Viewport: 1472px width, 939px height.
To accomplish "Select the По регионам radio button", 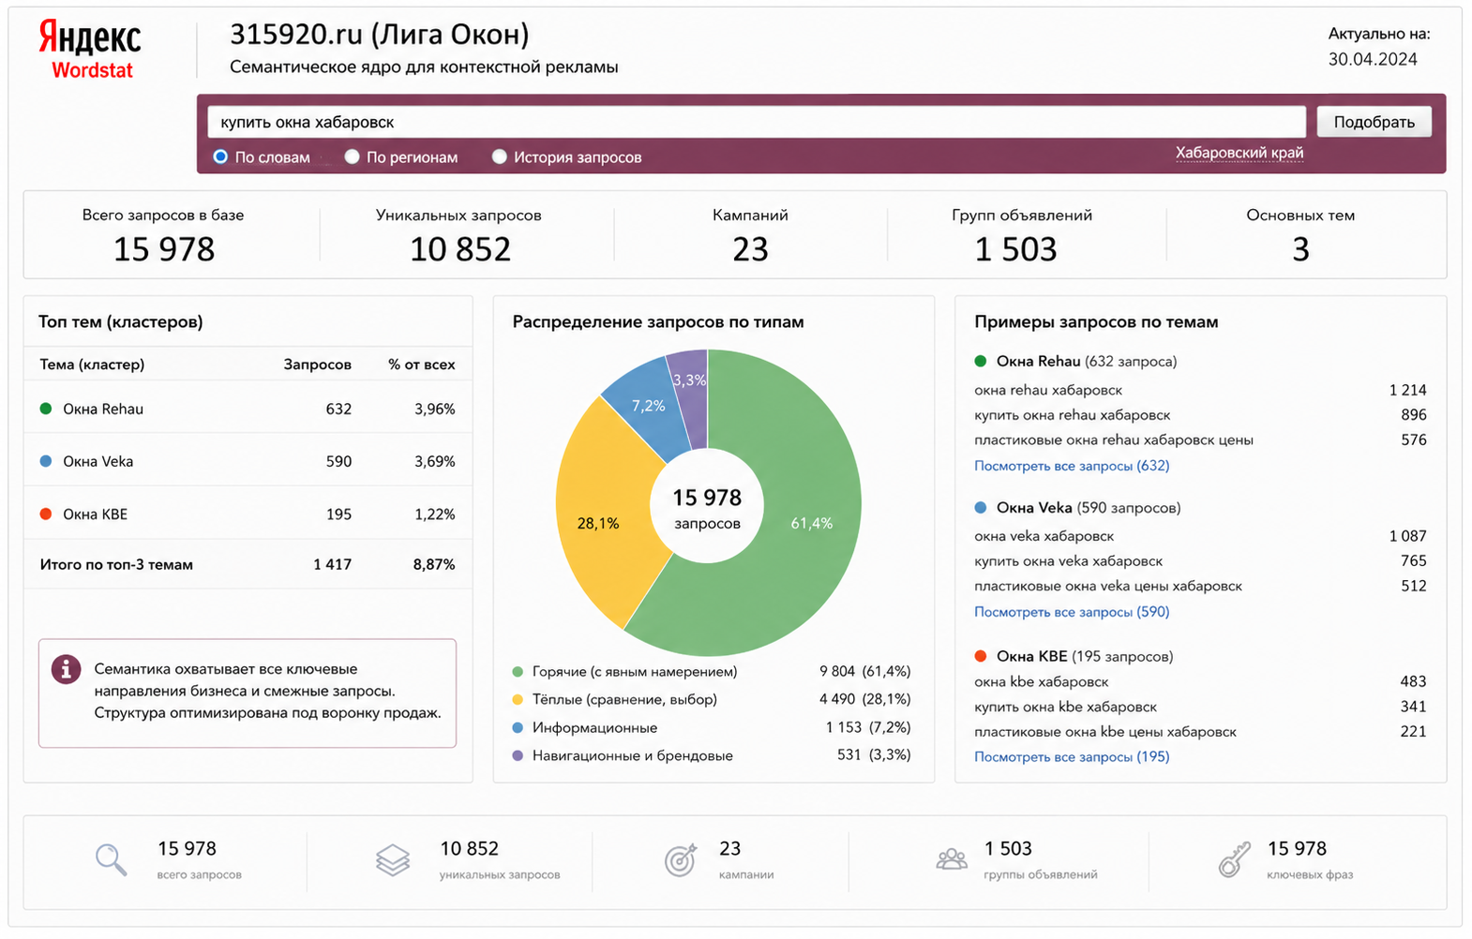I will coord(352,156).
